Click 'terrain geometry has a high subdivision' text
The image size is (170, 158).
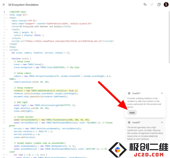click(145, 133)
